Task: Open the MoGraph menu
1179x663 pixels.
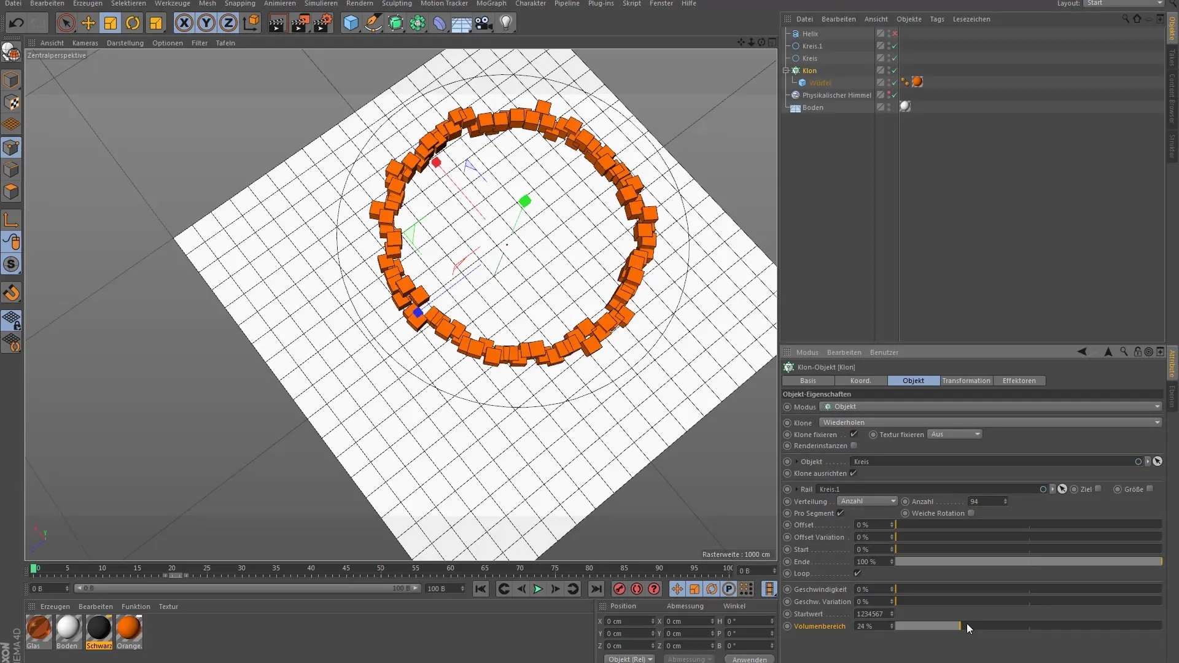Action: 491,4
